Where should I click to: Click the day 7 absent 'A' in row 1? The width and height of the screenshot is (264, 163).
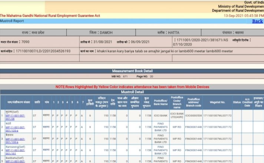coord(82,116)
